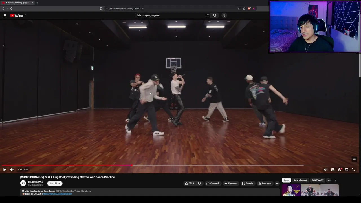Click the video title text
The height and width of the screenshot is (203, 361).
pyautogui.click(x=67, y=177)
